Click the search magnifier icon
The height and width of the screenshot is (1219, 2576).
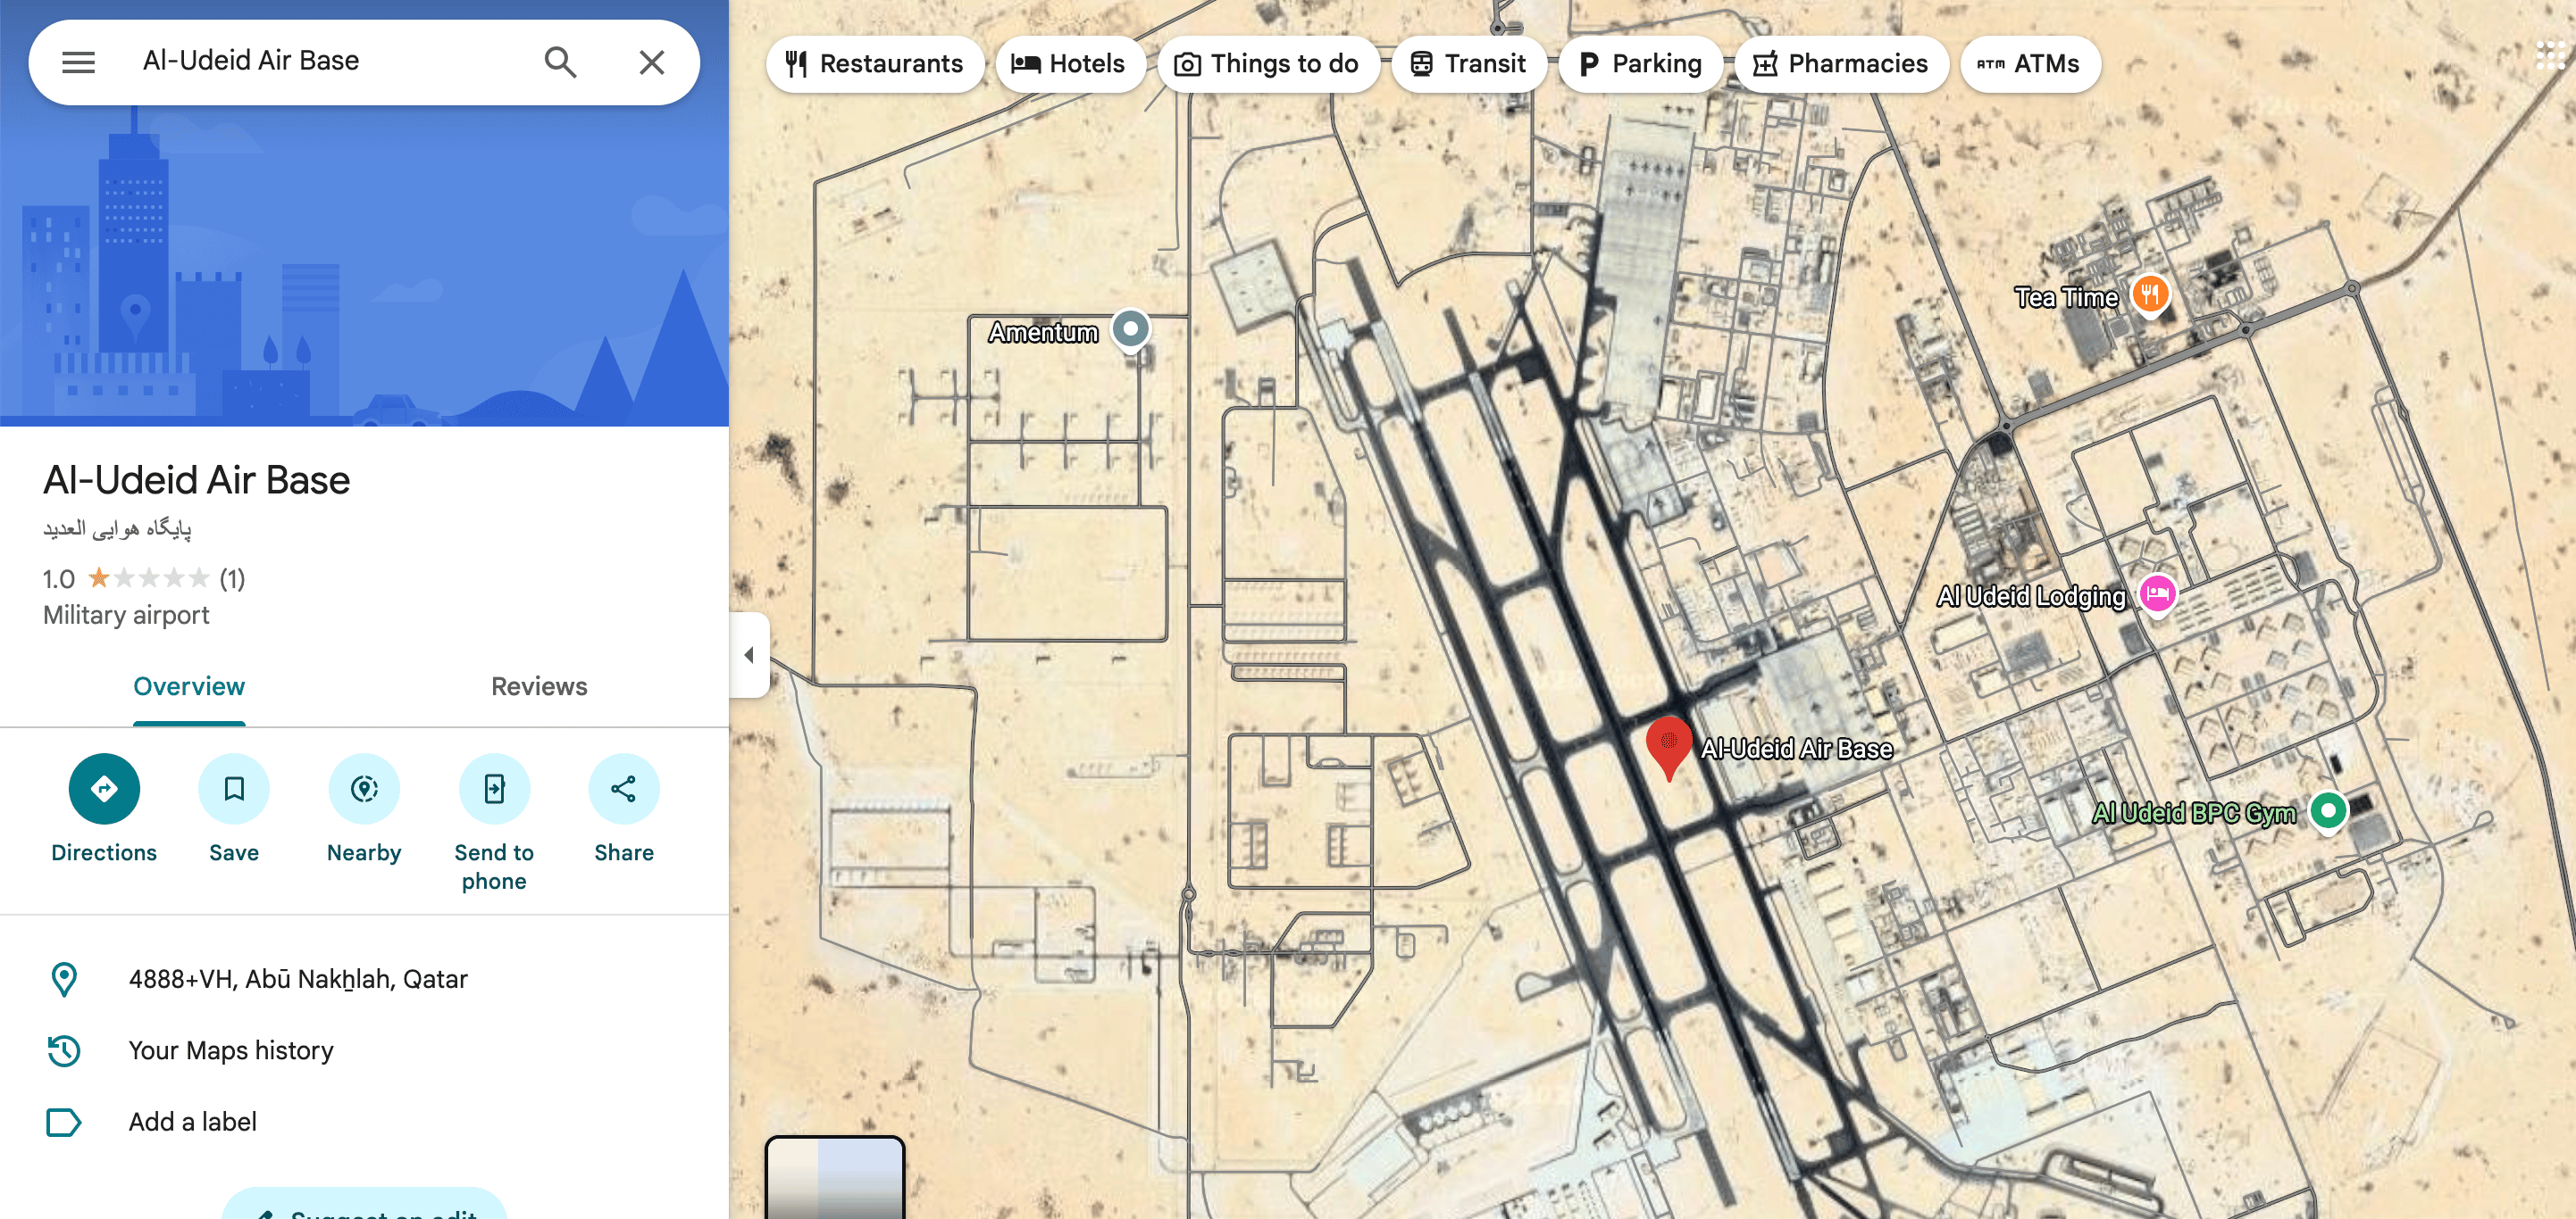(560, 62)
